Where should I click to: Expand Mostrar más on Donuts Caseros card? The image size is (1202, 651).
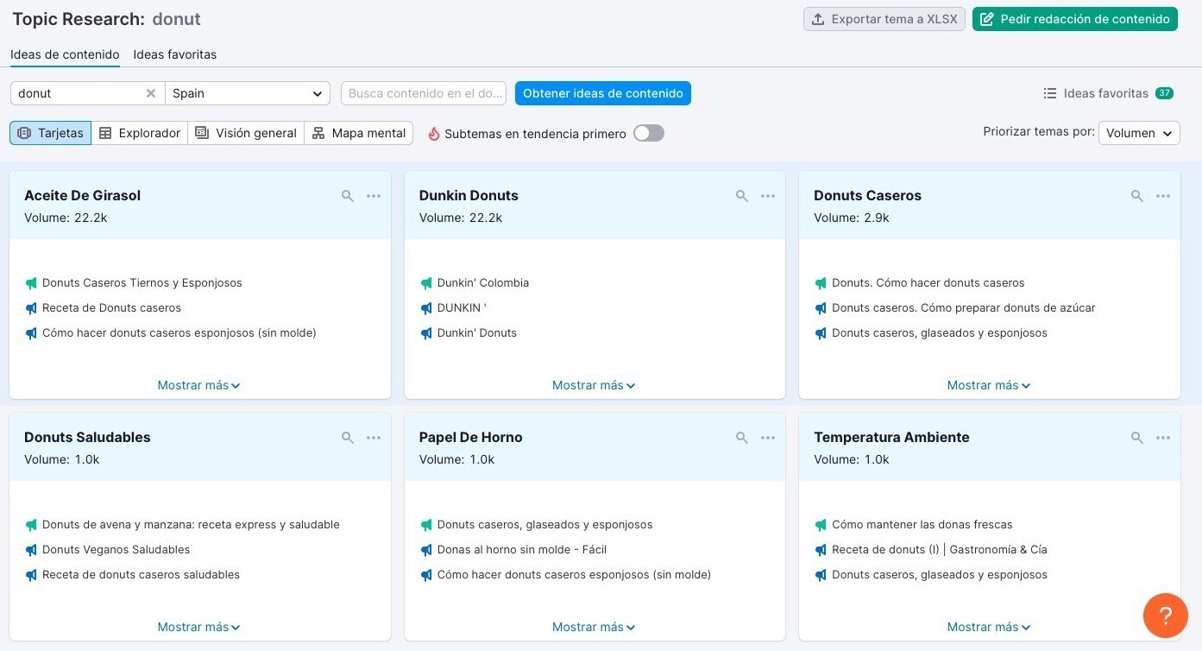point(989,385)
